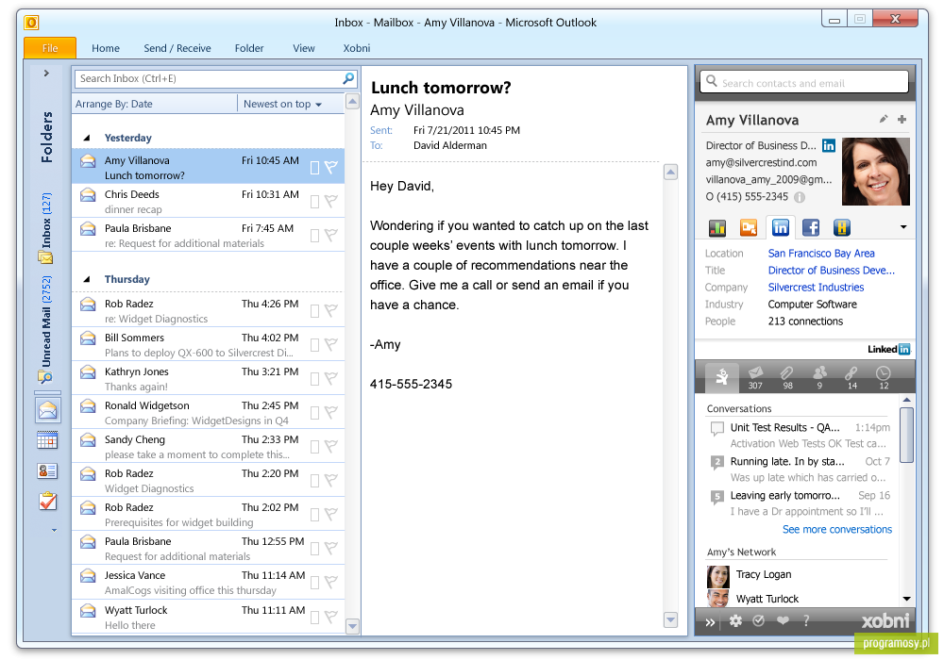Open the Unit Test Results conversation
This screenshot has width=944, height=660.
798,436
